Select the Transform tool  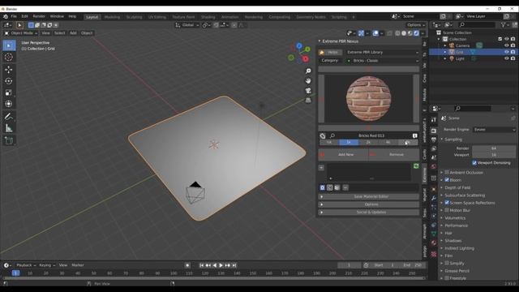click(9, 104)
